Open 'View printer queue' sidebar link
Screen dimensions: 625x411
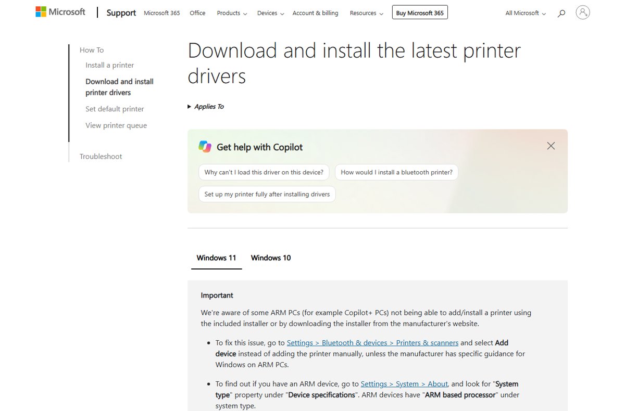(116, 125)
